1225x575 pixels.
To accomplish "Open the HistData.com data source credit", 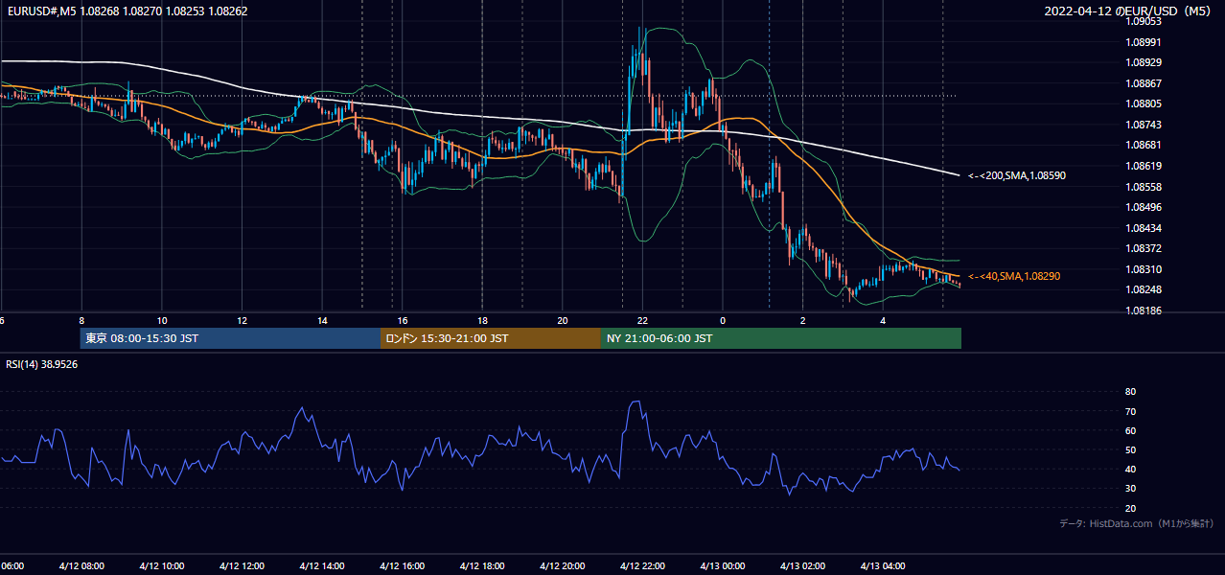I will (1137, 523).
